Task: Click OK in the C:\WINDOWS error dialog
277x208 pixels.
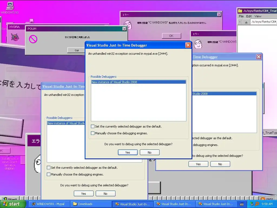Action: [x=171, y=36]
